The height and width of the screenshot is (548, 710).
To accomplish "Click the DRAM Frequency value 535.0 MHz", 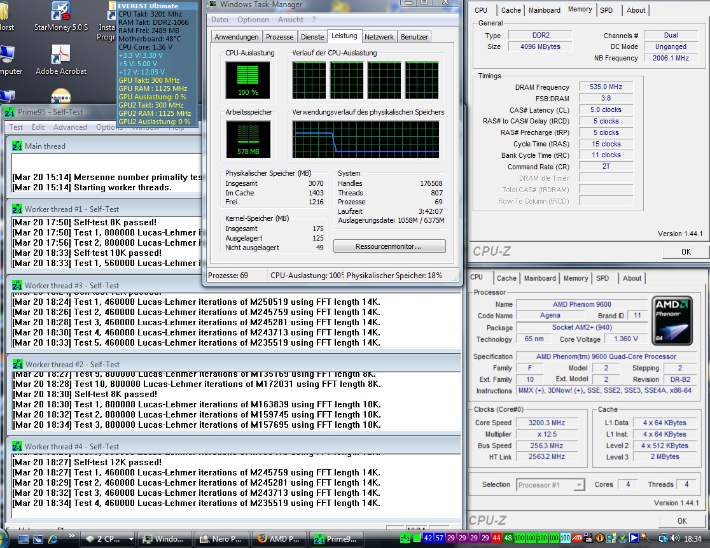I will [606, 87].
